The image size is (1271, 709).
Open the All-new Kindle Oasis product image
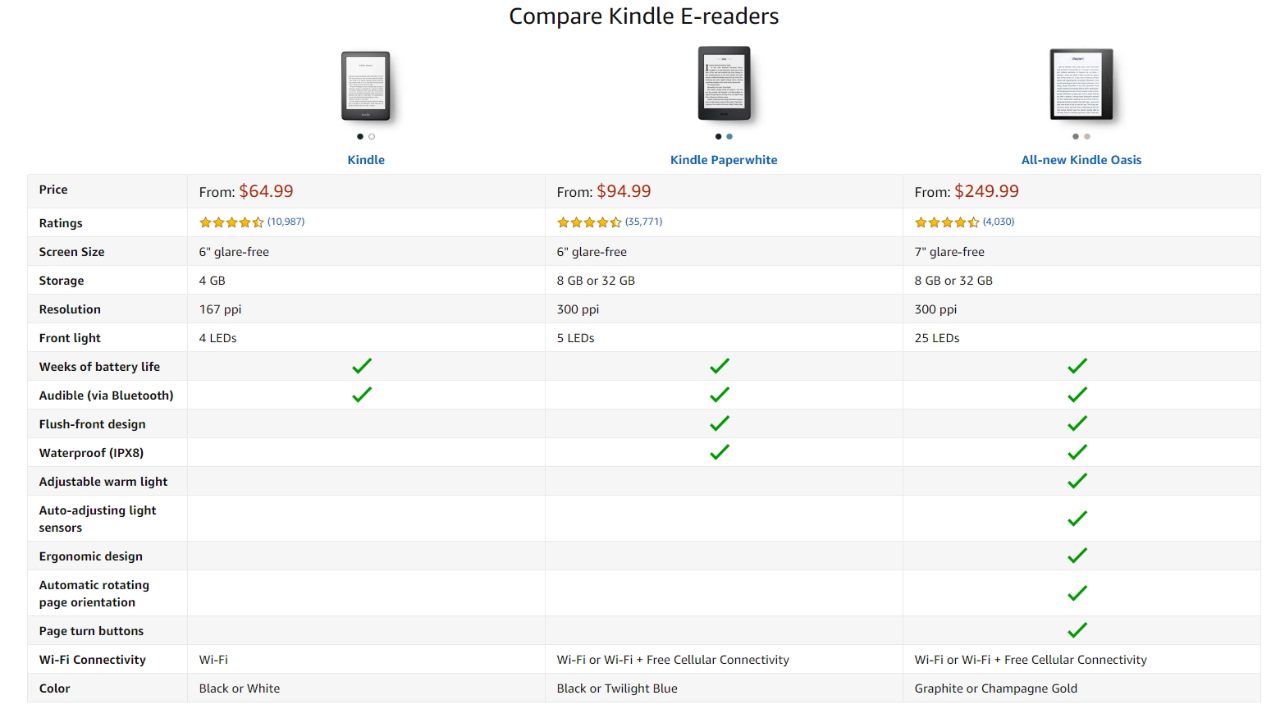[1081, 85]
